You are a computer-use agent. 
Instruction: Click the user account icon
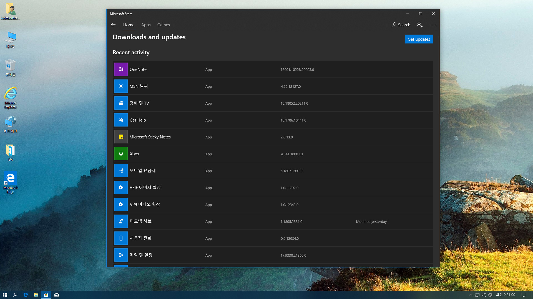pos(419,24)
